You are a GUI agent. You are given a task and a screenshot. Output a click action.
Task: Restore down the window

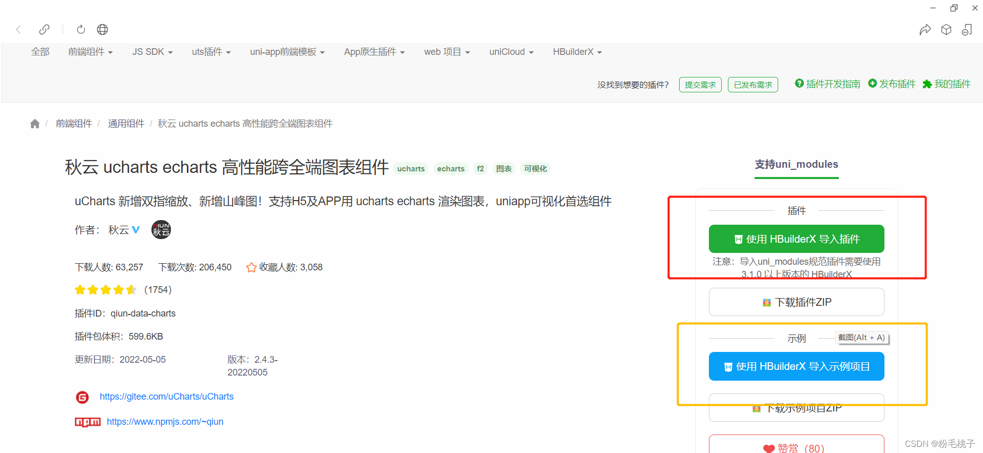click(x=954, y=8)
